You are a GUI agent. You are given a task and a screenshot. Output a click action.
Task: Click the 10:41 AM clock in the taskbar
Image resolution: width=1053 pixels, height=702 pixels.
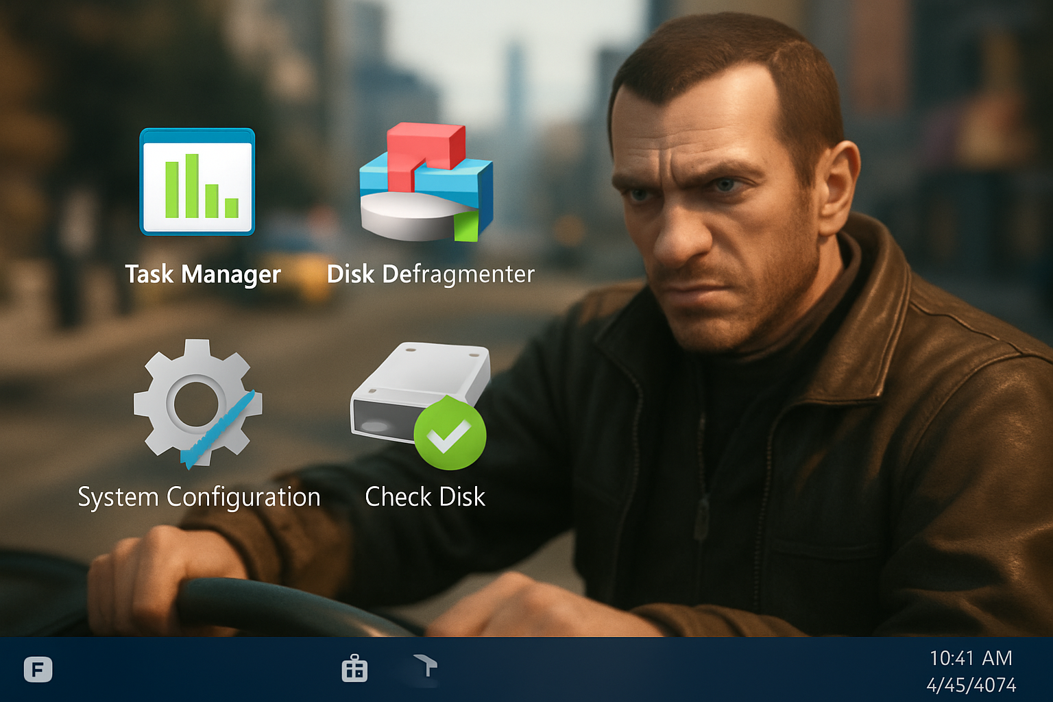click(971, 658)
